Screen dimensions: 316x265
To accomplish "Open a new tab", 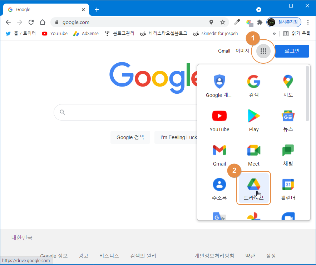I will coord(97,10).
